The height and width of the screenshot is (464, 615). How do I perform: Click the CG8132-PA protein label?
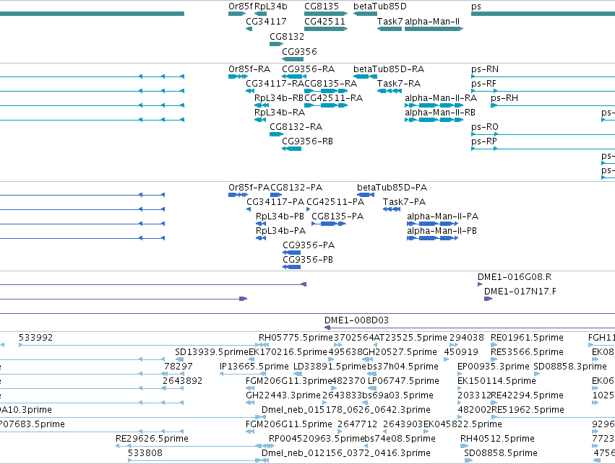296,187
